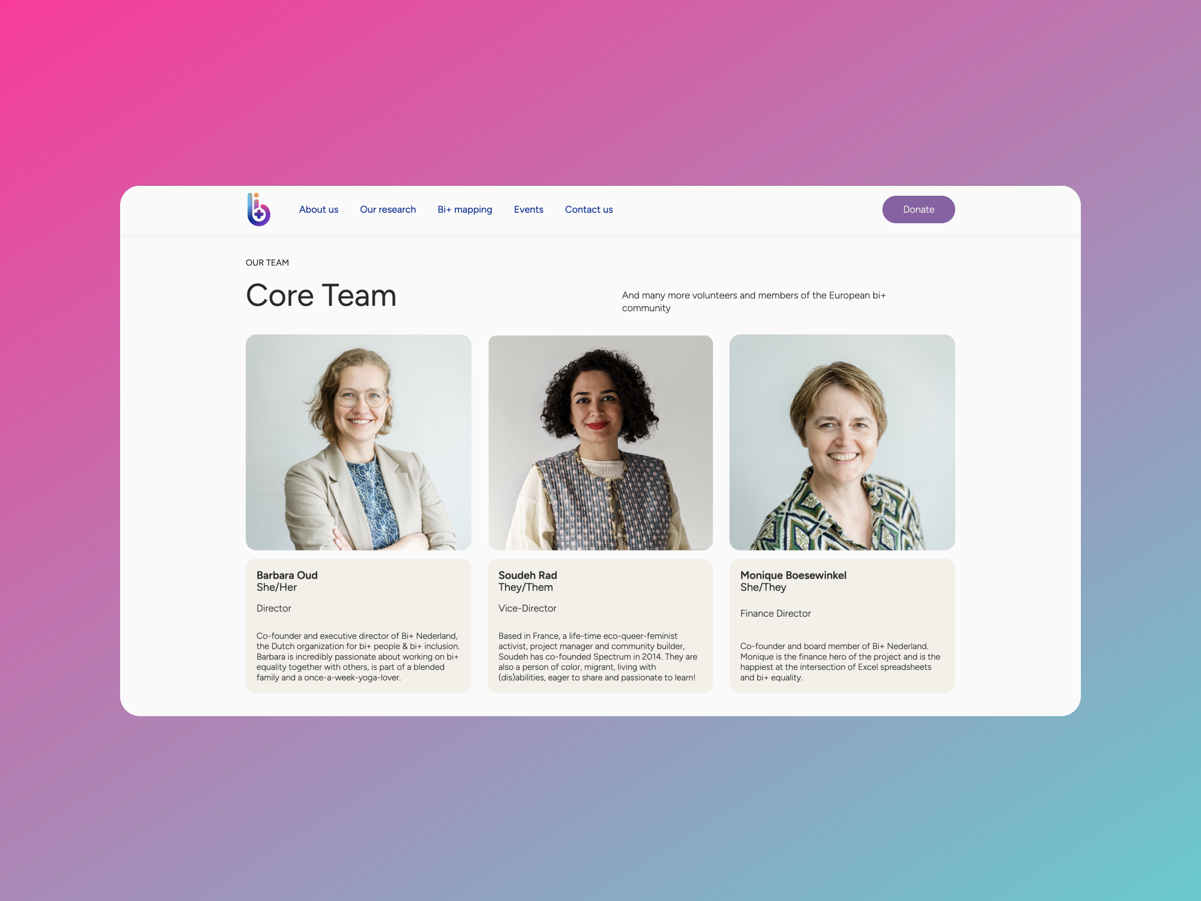
Task: Click the Bi+ mapping navigation link
Action: tap(463, 209)
